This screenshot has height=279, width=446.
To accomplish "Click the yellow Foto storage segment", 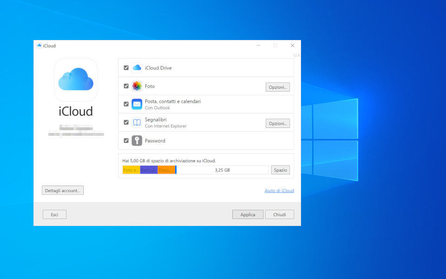I will pyautogui.click(x=131, y=170).
